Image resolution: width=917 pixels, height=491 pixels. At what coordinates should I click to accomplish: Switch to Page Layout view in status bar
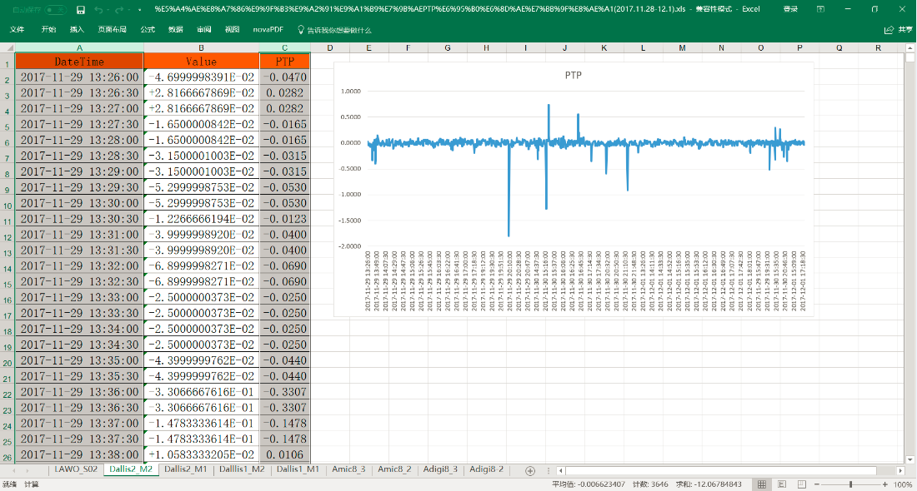tap(782, 484)
